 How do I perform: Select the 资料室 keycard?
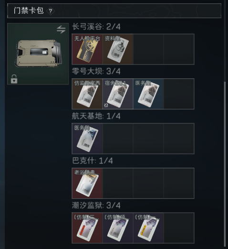pyautogui.click(x=118, y=49)
